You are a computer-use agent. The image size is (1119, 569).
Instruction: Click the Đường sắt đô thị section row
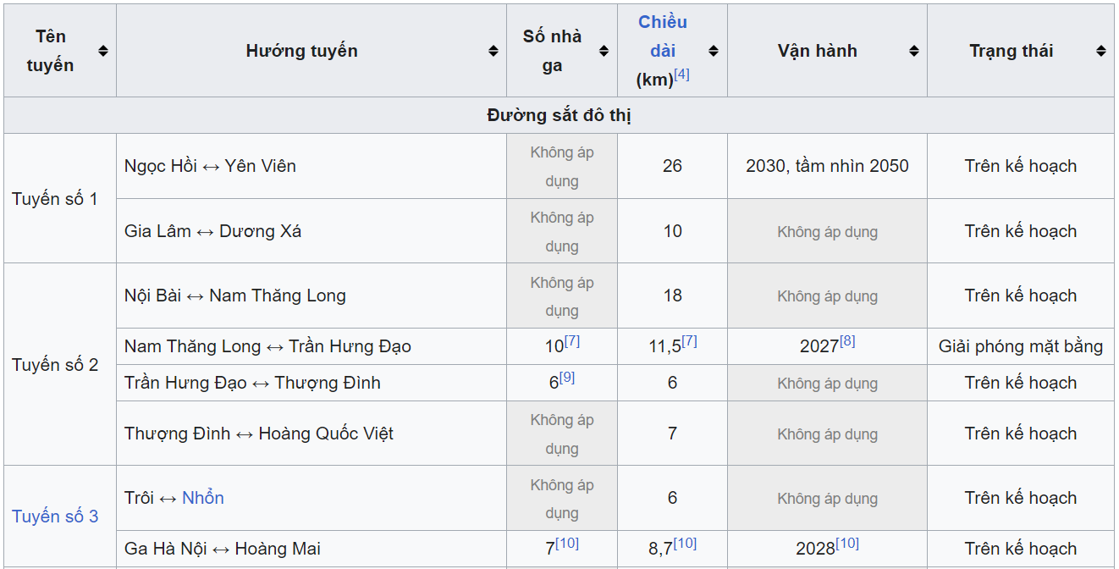click(559, 115)
